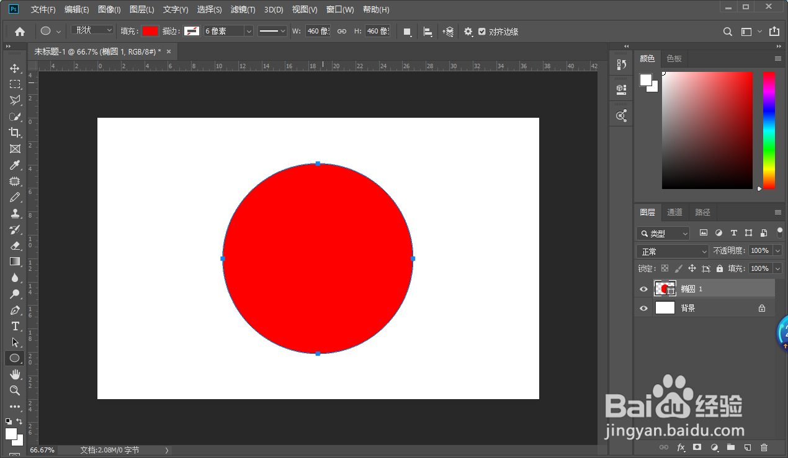This screenshot has height=458, width=788.
Task: Open path arrangement options
Action: coord(448,32)
